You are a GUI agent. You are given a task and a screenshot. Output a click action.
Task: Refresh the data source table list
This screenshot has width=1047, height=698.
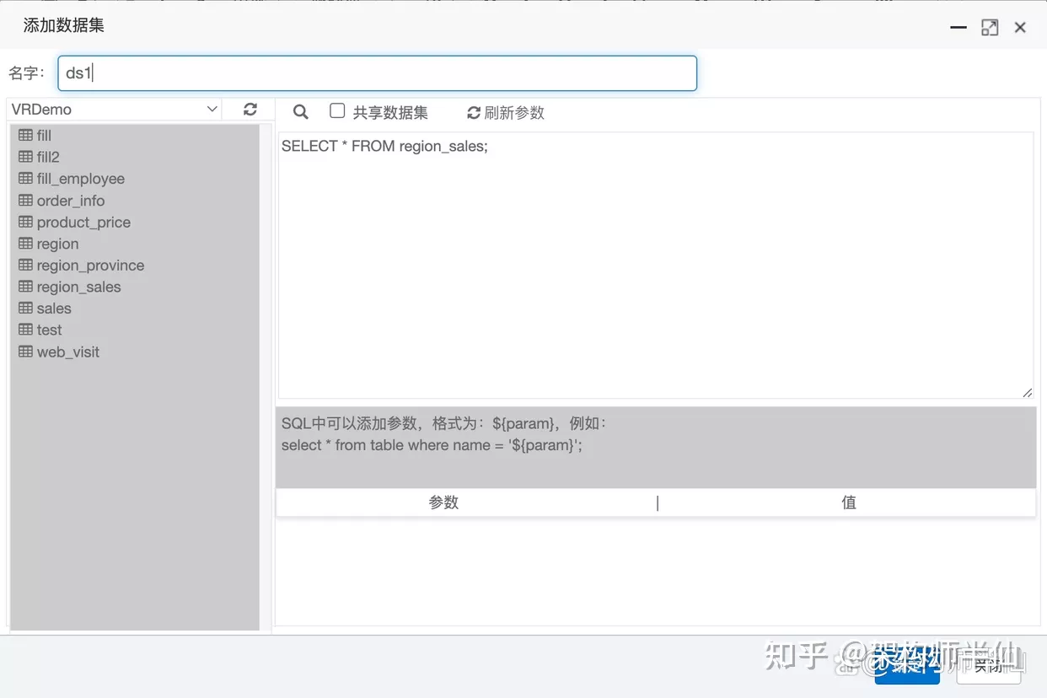[x=250, y=110]
